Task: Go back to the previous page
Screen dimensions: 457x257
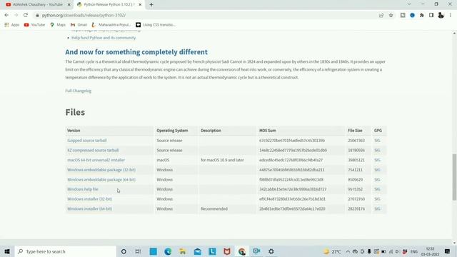Action: [6, 15]
